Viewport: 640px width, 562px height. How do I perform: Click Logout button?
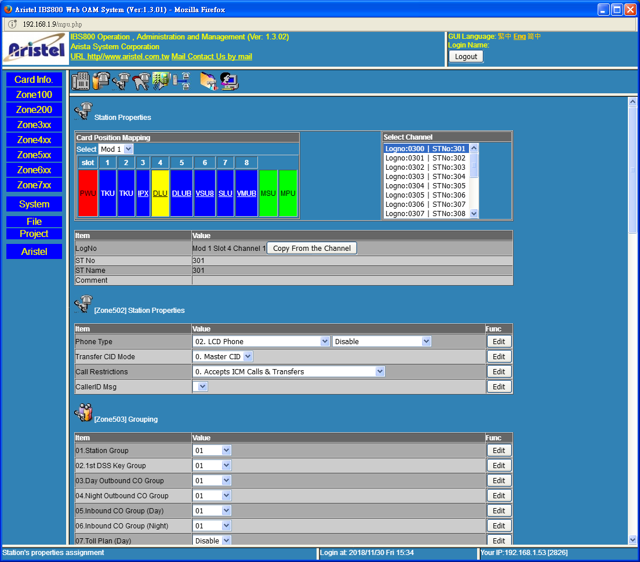click(466, 57)
